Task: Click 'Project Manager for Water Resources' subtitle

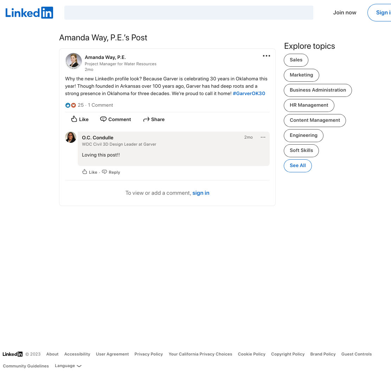Action: 121,64
